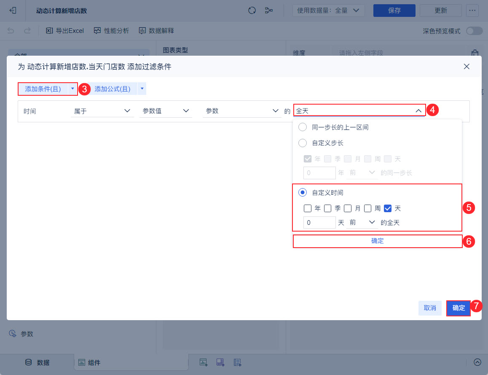This screenshot has height=375, width=488.
Task: Click the blue 确定 dialog button
Action: pyautogui.click(x=459, y=308)
